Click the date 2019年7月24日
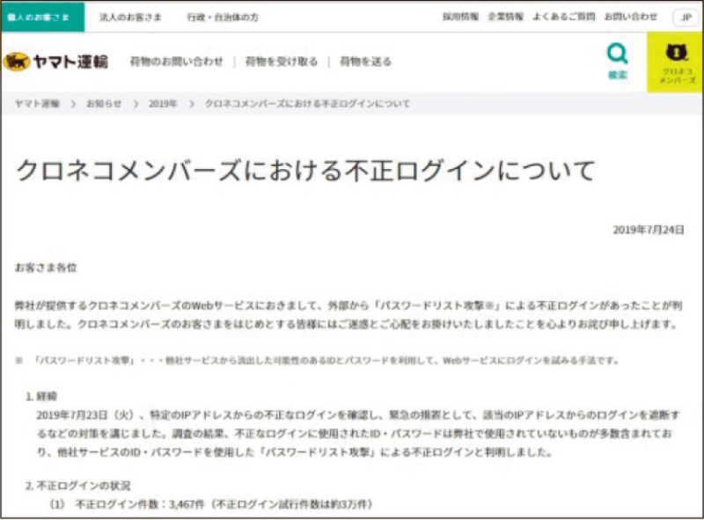 (648, 230)
